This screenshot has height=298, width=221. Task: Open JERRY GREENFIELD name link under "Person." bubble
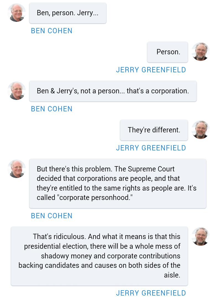[x=151, y=70]
